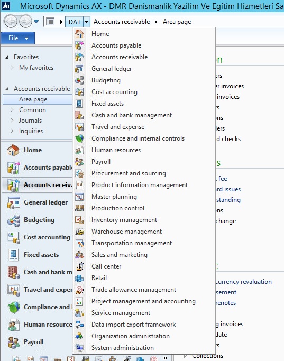Open the File menu dropdown

[x=18, y=38]
